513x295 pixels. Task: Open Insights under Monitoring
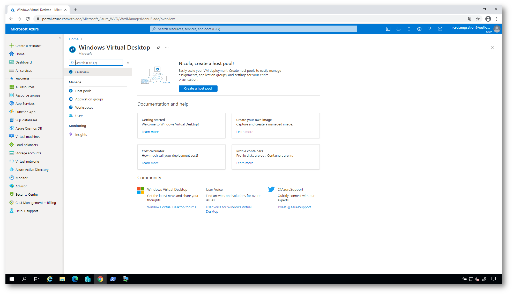[x=81, y=134]
